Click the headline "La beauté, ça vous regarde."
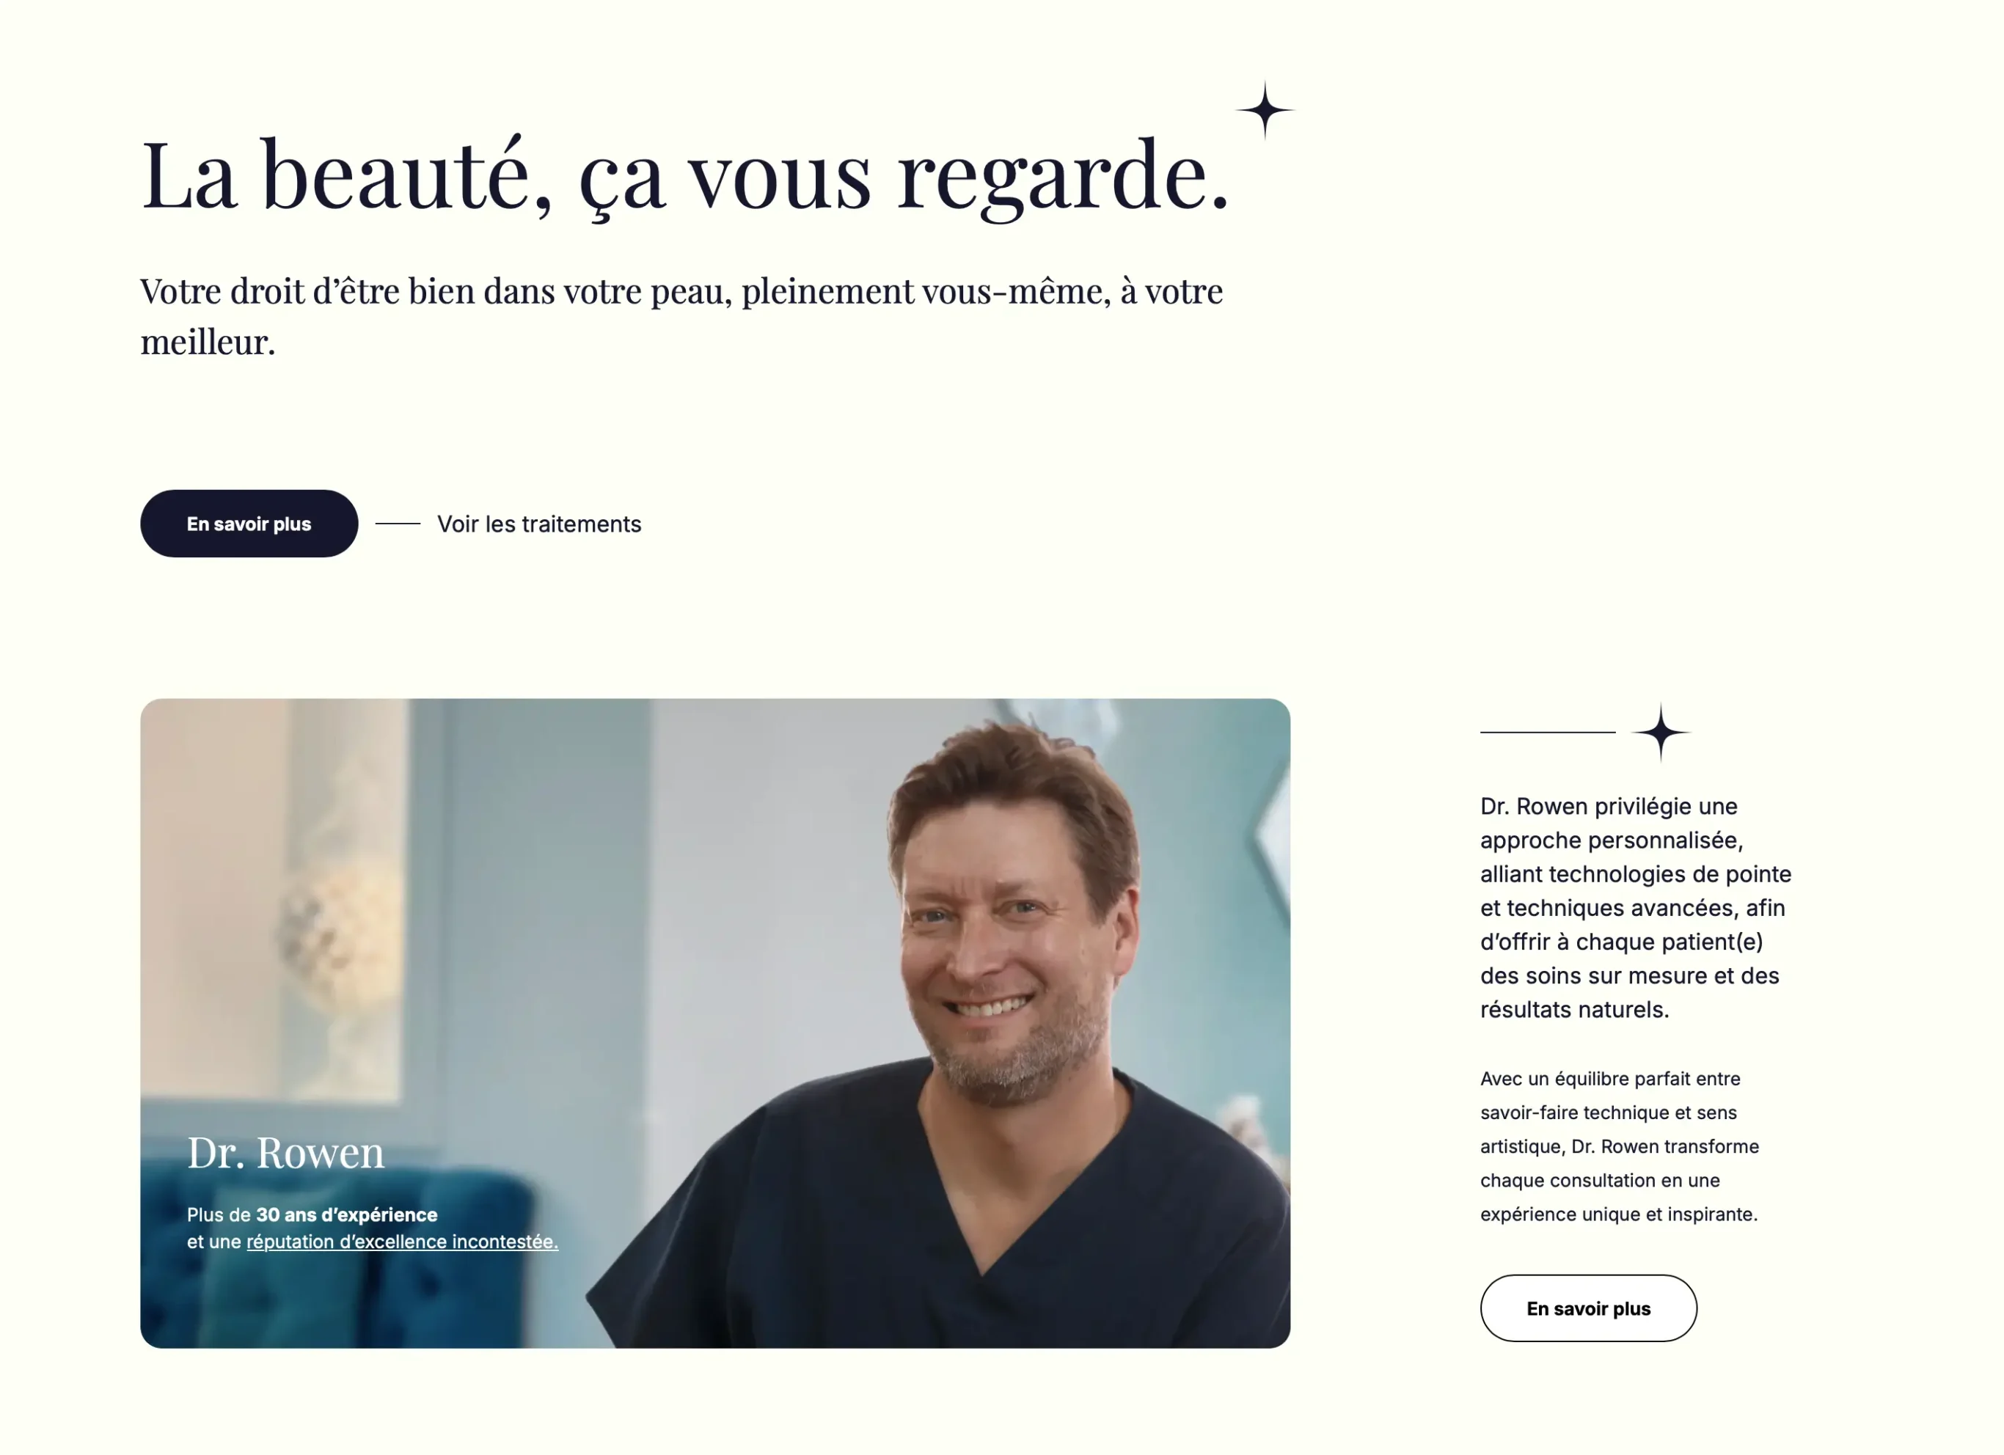Viewport: 2004px width, 1455px height. click(x=686, y=175)
